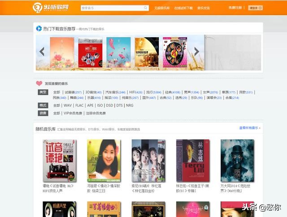This screenshot has height=217, width=287.
Task: Select 全部 in the 资费 row
Action: (x=57, y=113)
